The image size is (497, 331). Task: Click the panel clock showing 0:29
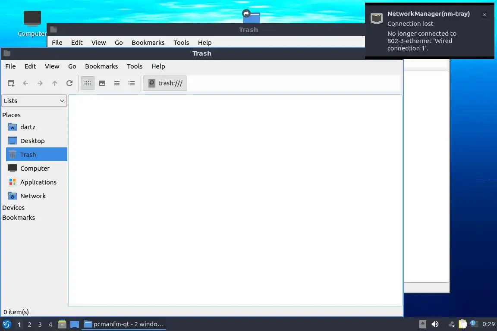pyautogui.click(x=488, y=324)
